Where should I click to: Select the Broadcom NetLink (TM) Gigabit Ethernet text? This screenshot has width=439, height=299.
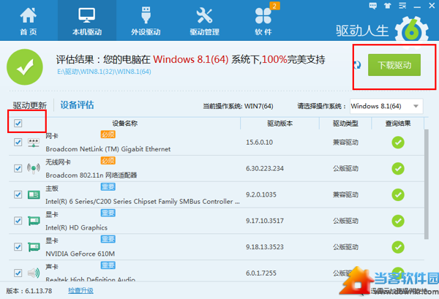pos(108,149)
